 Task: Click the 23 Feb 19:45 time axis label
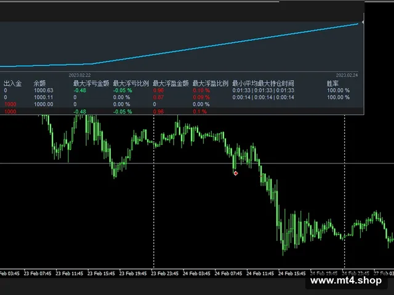click(133, 273)
